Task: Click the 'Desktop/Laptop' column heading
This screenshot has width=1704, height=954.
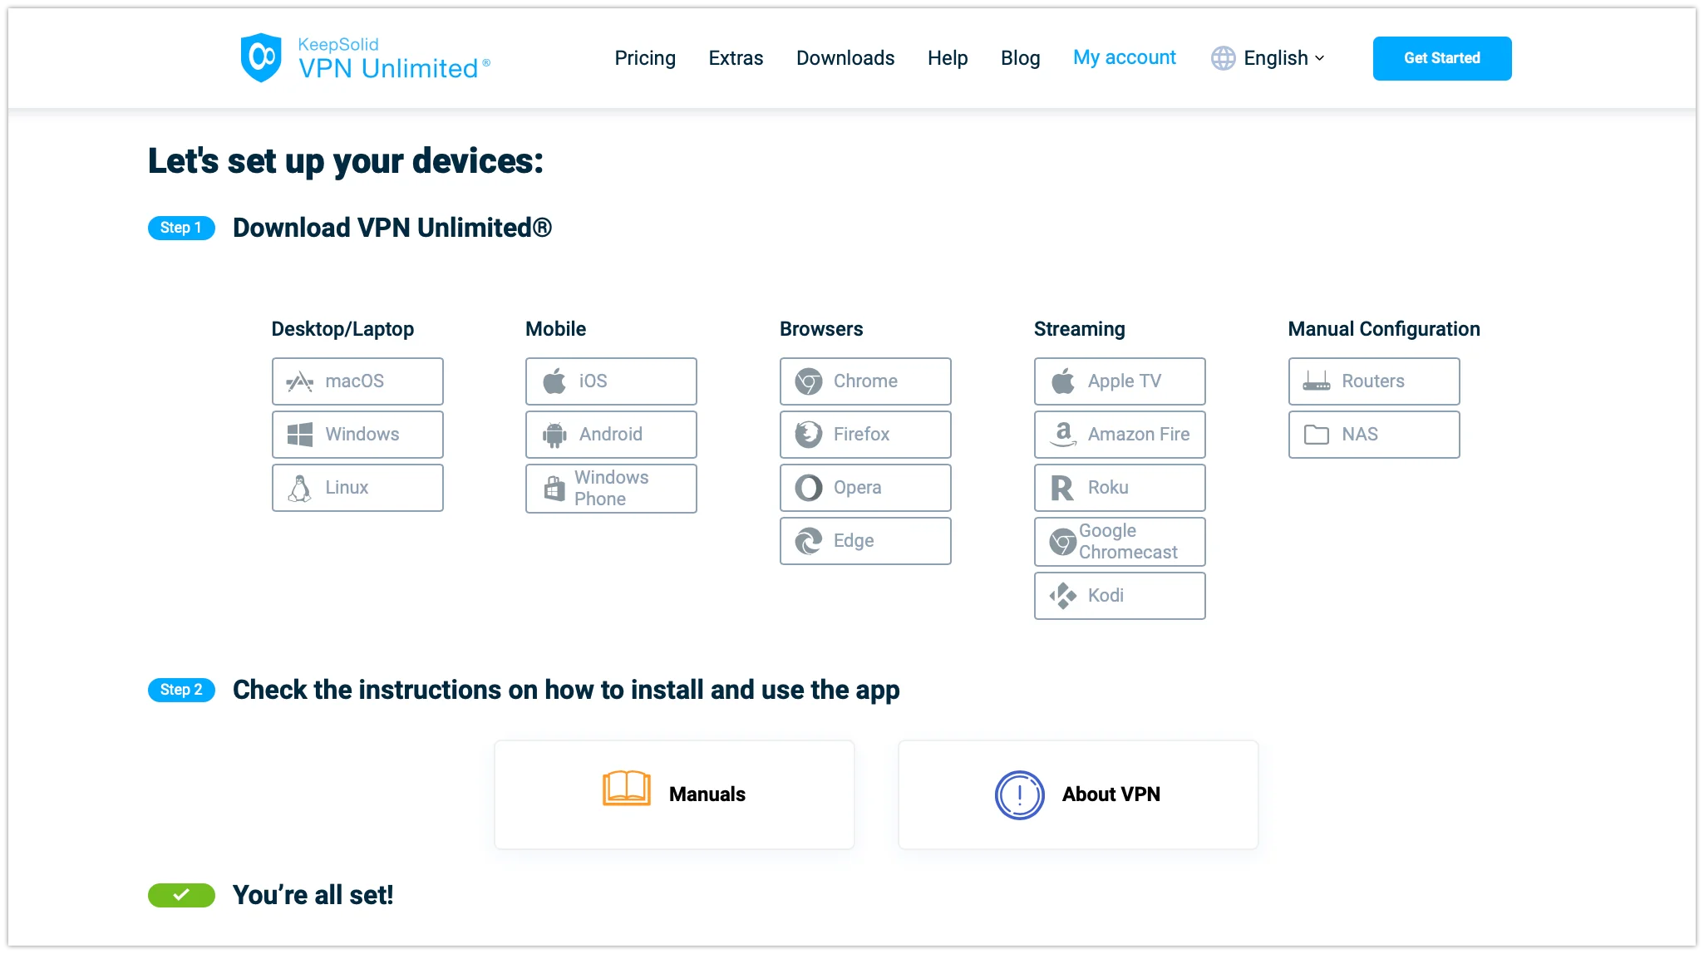Action: click(x=342, y=329)
